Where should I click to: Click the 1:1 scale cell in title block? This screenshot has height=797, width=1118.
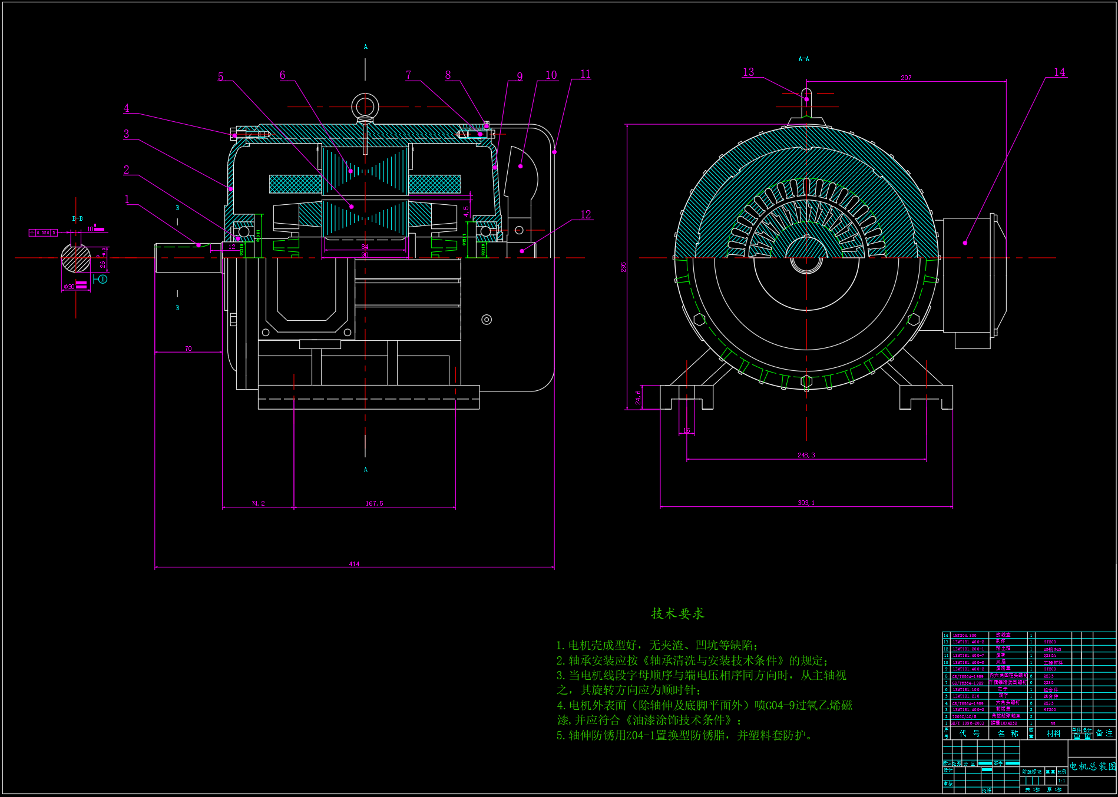(x=1061, y=781)
